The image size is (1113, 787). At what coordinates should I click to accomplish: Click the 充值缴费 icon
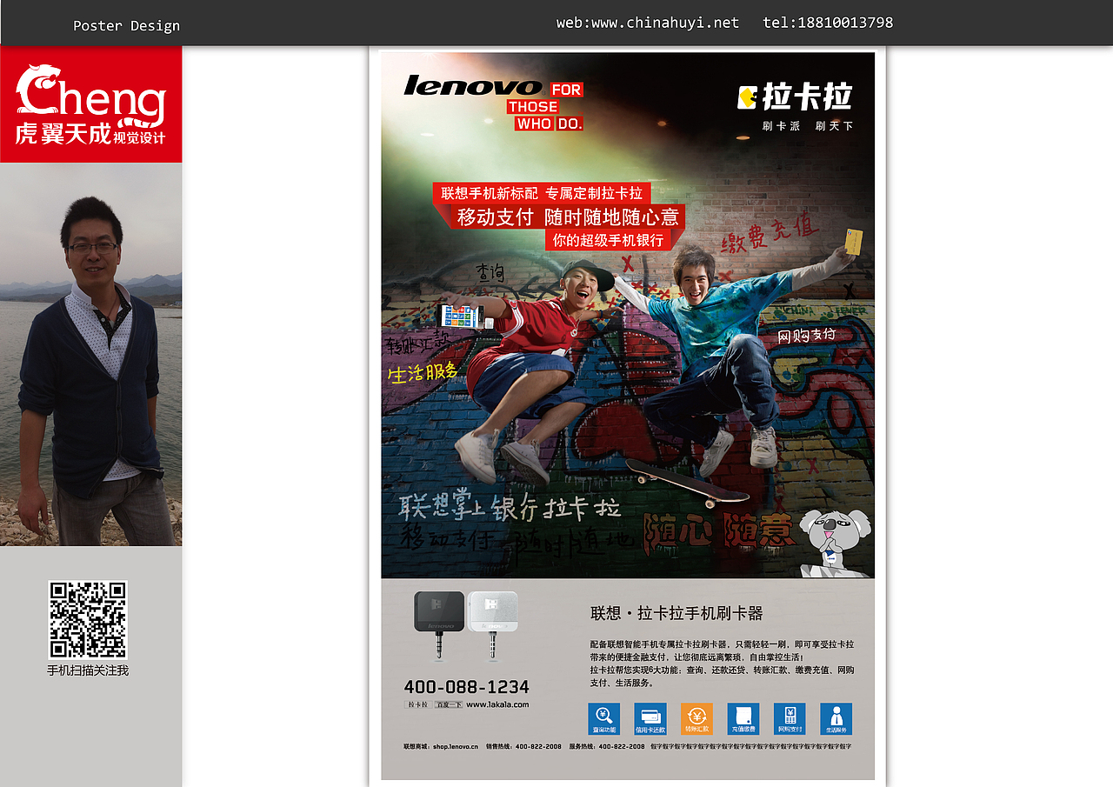tap(743, 719)
